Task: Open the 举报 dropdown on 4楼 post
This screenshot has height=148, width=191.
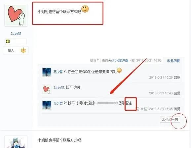Action: tap(94, 60)
